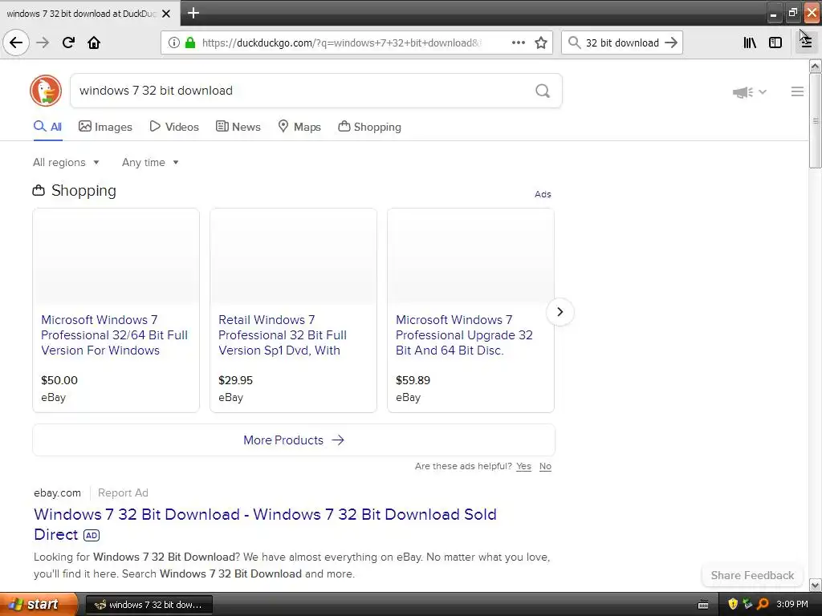The image size is (822, 616).
Task: Open the Firefox hamburger menu
Action: click(x=806, y=43)
